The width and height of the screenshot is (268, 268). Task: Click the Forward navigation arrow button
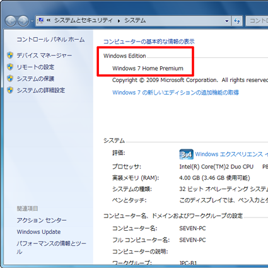pyautogui.click(x=23, y=21)
